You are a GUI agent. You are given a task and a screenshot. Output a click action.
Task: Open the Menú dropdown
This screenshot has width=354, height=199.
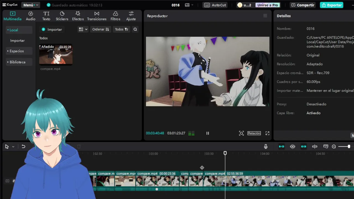click(31, 5)
